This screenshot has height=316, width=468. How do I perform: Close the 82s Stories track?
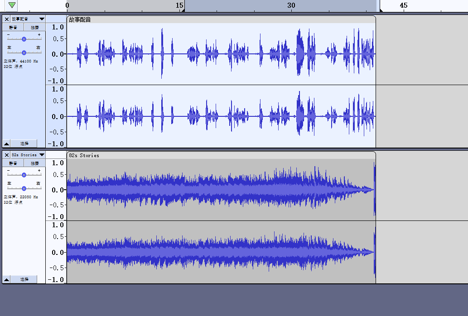[6, 155]
